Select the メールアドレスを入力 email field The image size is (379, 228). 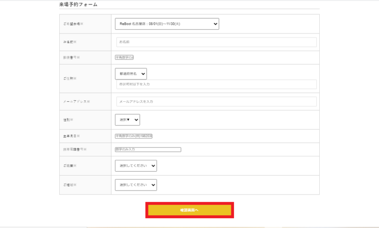pyautogui.click(x=216, y=102)
